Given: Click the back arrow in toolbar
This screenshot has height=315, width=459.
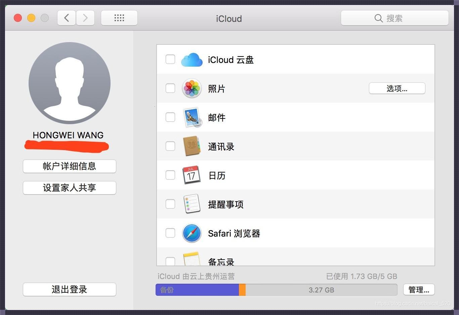Looking at the screenshot, I should [67, 18].
